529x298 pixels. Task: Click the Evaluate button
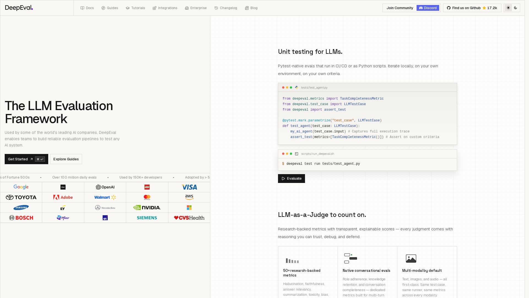click(292, 179)
